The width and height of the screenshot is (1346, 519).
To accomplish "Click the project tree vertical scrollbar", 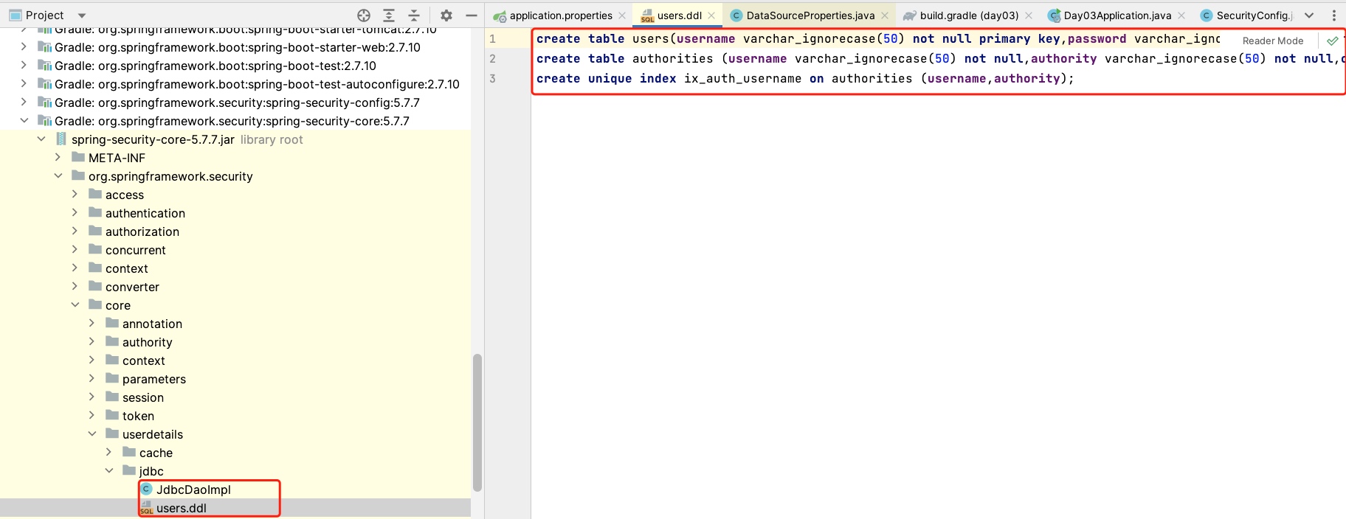I will [x=477, y=422].
